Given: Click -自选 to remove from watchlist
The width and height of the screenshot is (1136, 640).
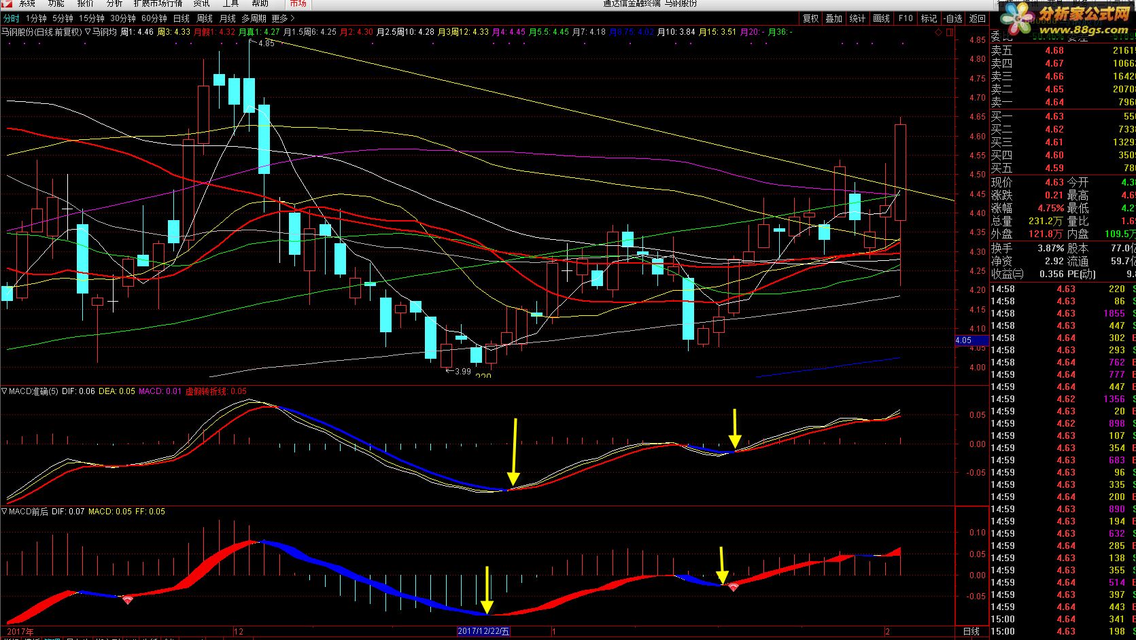Looking at the screenshot, I should 953,18.
